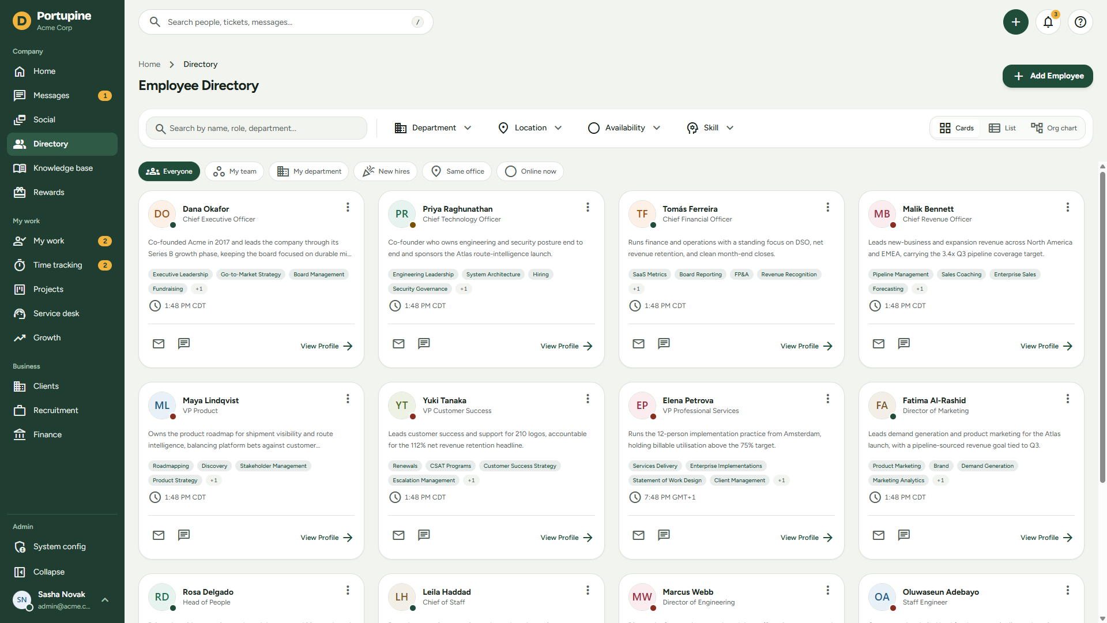Open Messages in the sidebar

click(x=62, y=96)
